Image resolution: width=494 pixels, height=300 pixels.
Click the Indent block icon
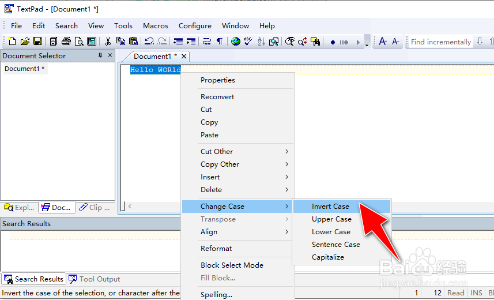pos(191,42)
